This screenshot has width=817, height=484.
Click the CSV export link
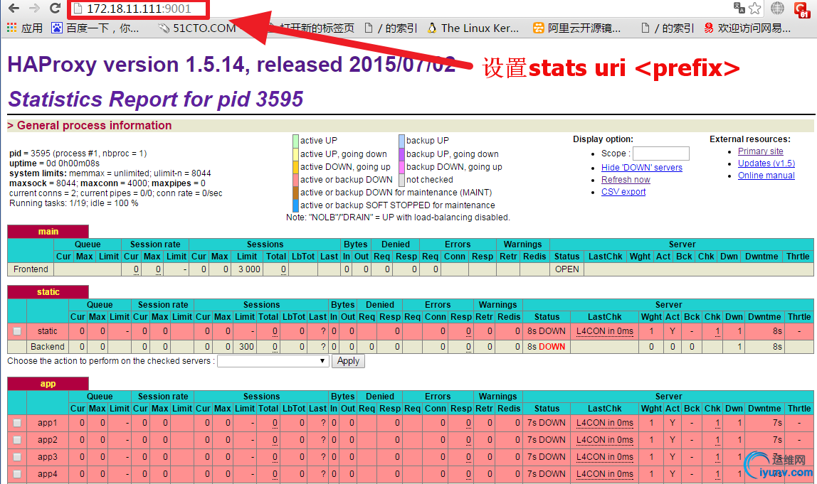click(623, 192)
